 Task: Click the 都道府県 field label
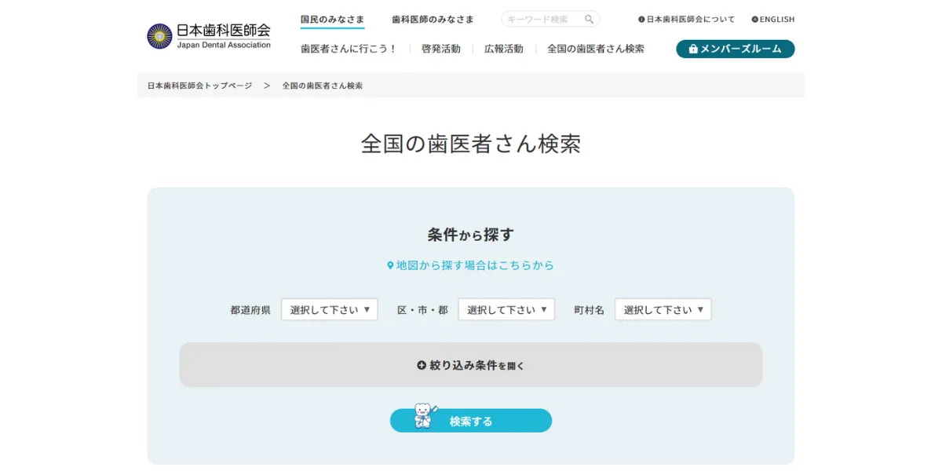(250, 310)
